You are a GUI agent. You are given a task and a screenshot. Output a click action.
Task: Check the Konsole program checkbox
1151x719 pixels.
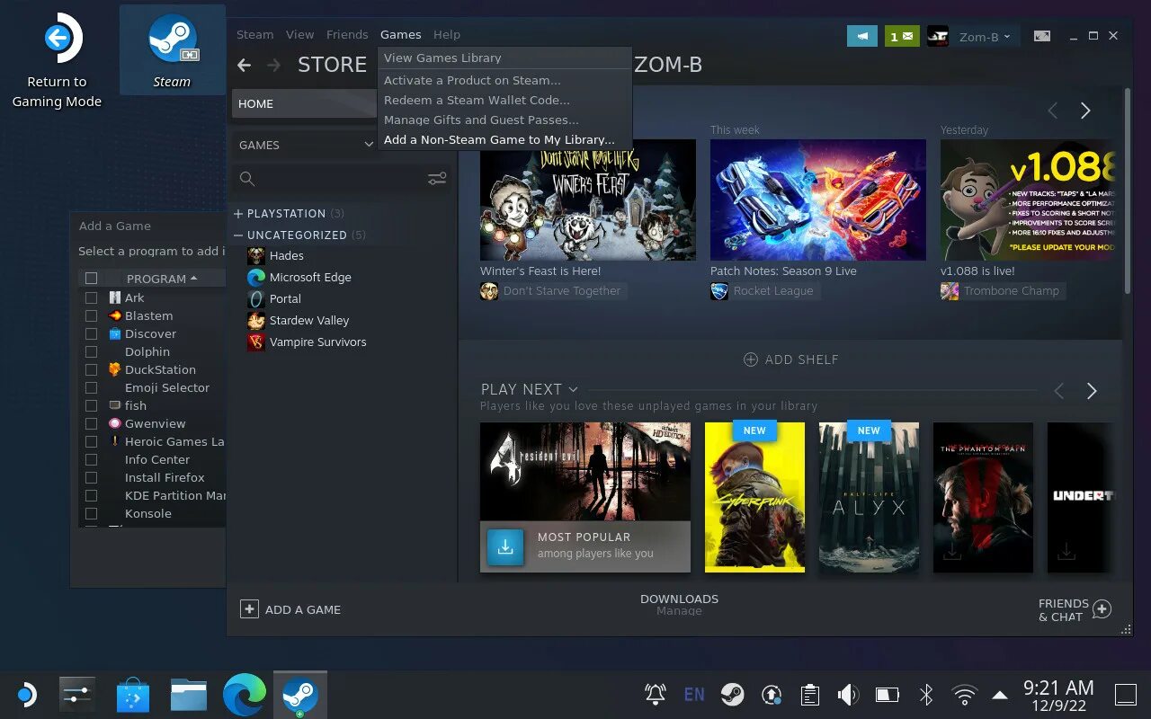click(x=91, y=513)
